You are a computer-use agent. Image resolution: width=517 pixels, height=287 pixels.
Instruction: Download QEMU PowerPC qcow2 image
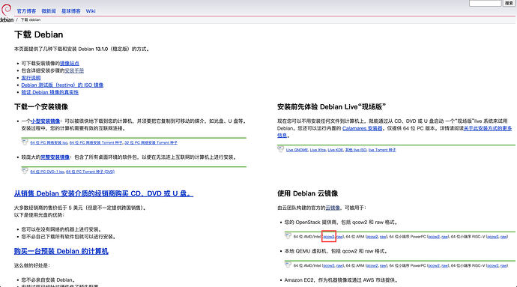click(x=434, y=265)
